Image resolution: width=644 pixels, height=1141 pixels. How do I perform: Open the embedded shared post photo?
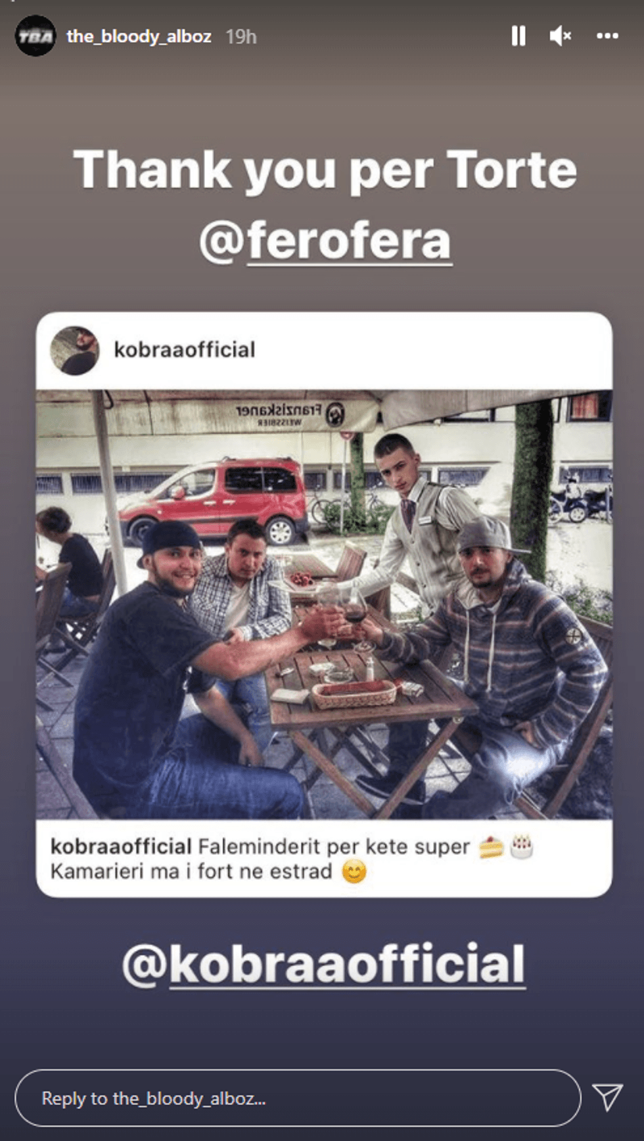coord(324,604)
